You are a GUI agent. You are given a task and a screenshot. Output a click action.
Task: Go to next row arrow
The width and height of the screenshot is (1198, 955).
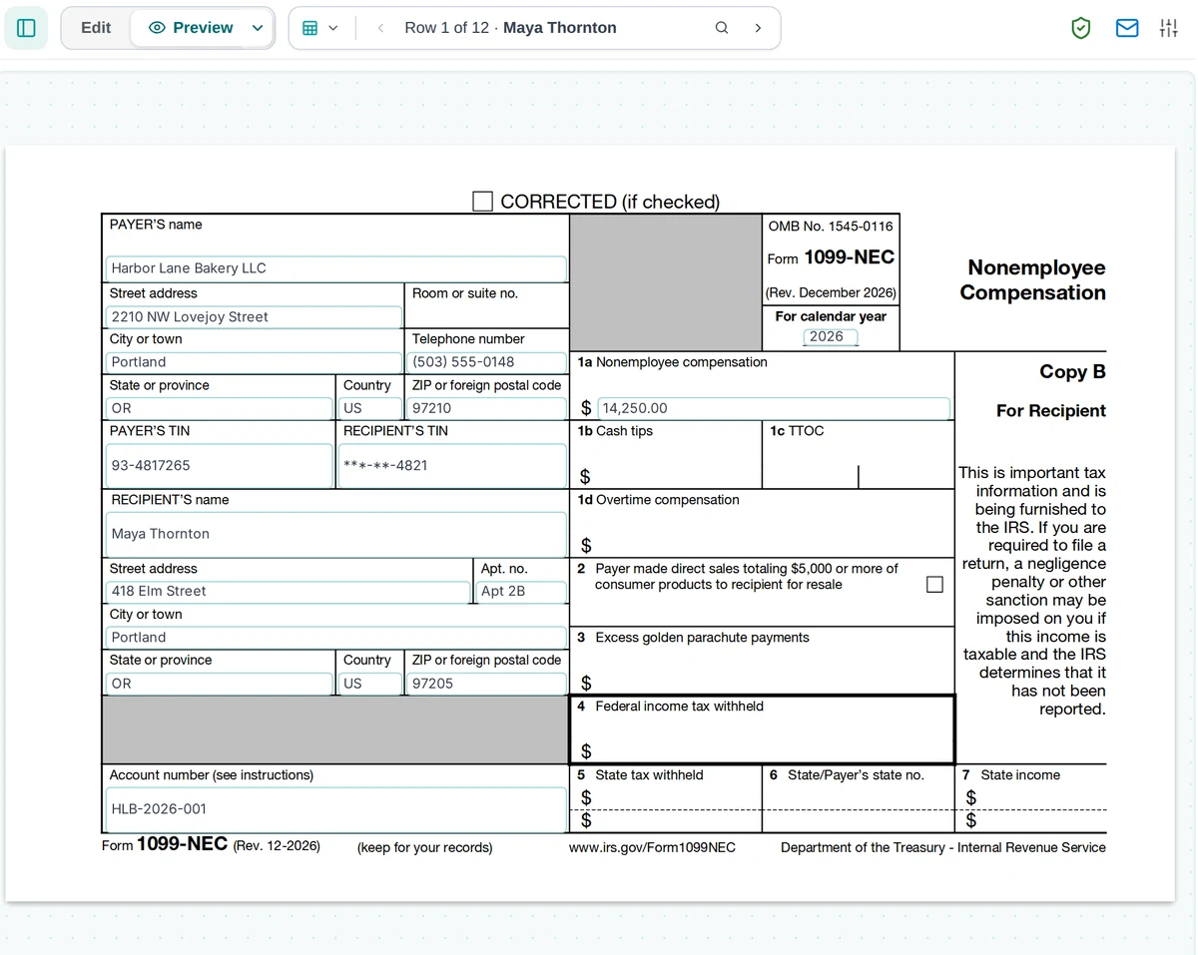(x=758, y=28)
